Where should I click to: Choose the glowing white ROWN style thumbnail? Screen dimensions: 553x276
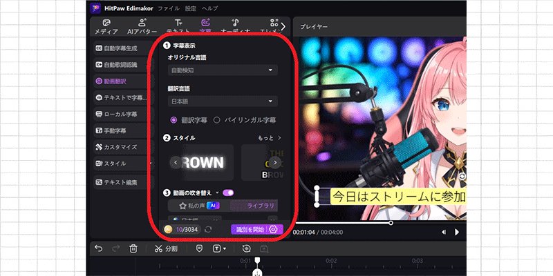click(201, 163)
